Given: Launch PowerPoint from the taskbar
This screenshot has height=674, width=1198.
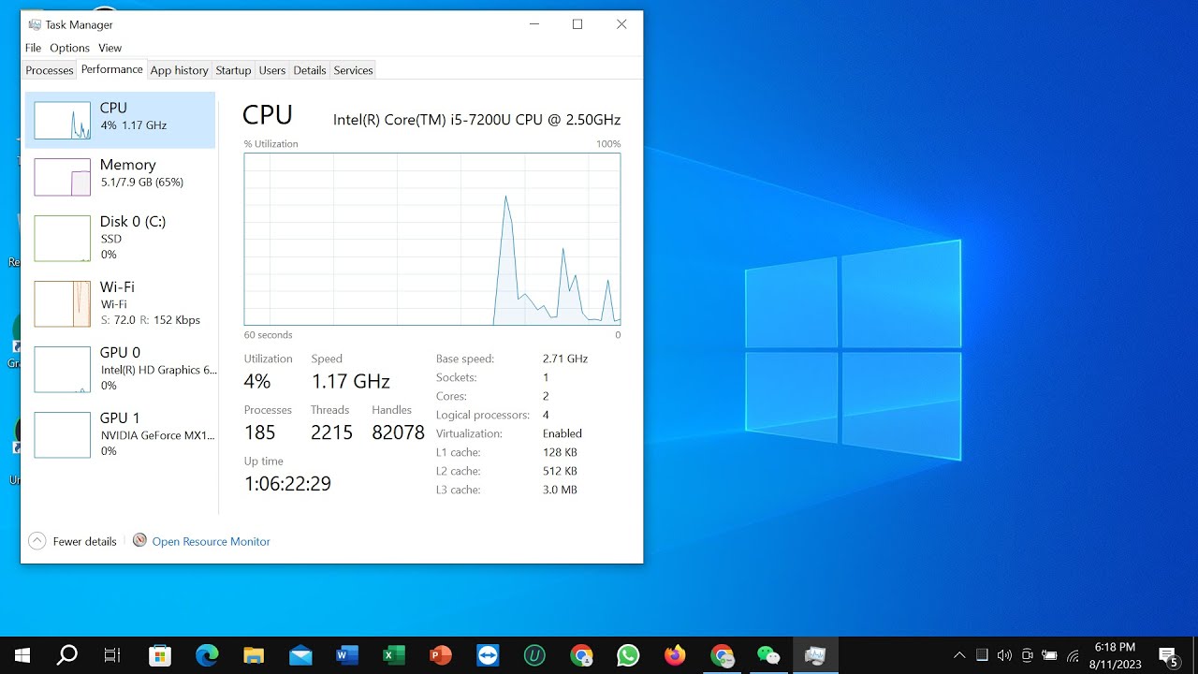Looking at the screenshot, I should coord(441,655).
